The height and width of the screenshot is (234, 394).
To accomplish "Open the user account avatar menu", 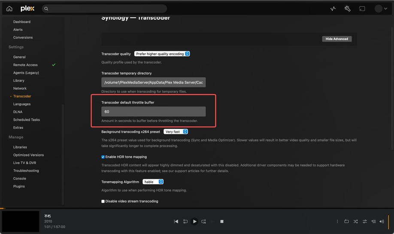I will [381, 9].
